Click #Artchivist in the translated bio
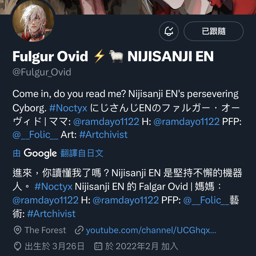The image size is (256, 256). tap(51, 214)
